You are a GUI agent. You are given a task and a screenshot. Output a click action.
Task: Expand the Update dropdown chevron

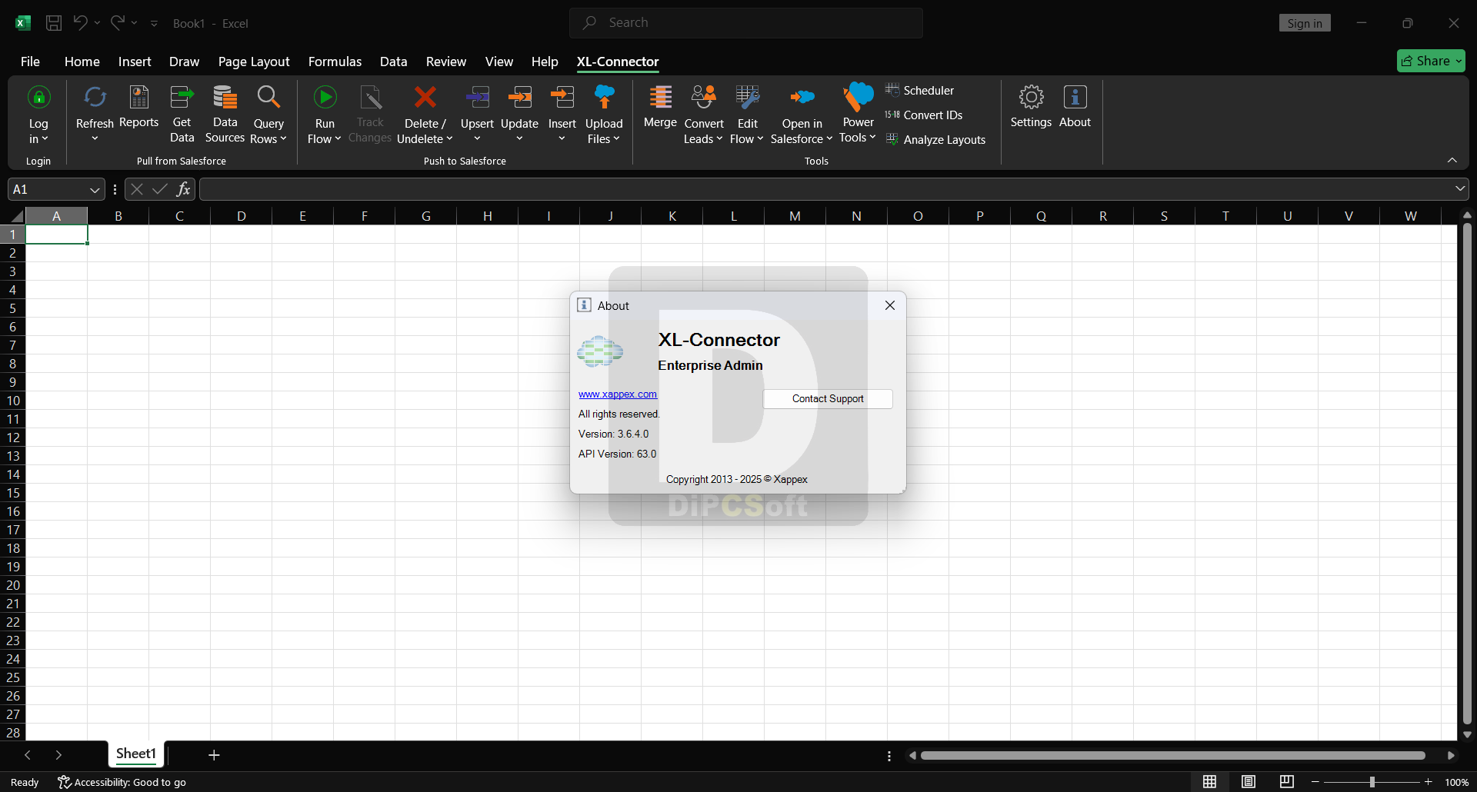point(519,139)
